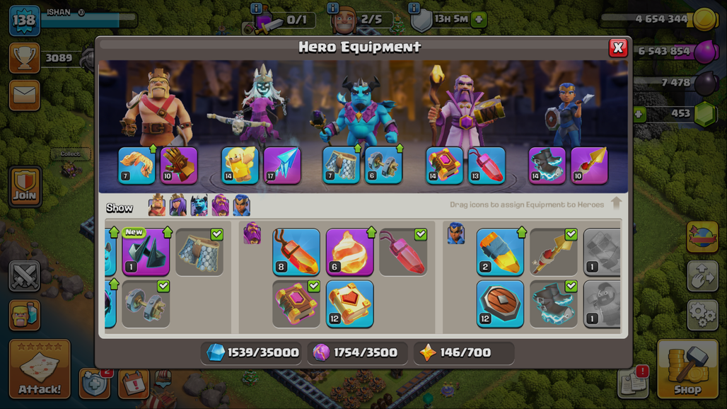
Task: Select the Royal Champion's level 10 spear equipment
Action: 589,166
